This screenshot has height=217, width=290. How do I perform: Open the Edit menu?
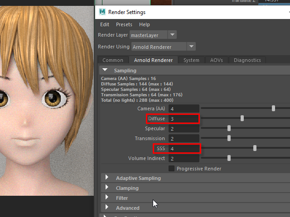coord(105,24)
